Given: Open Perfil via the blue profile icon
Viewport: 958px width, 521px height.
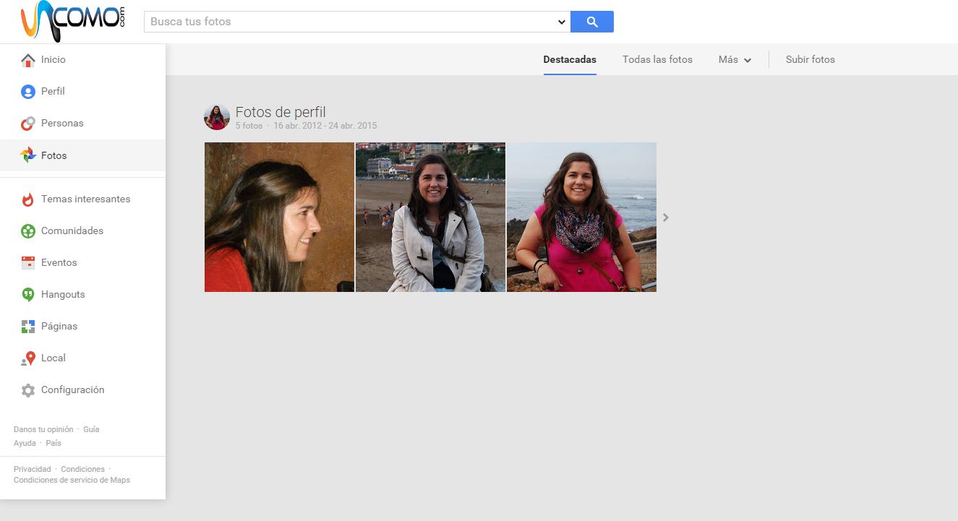Looking at the screenshot, I should tap(28, 92).
